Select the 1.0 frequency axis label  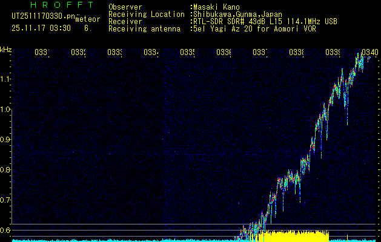(6, 110)
